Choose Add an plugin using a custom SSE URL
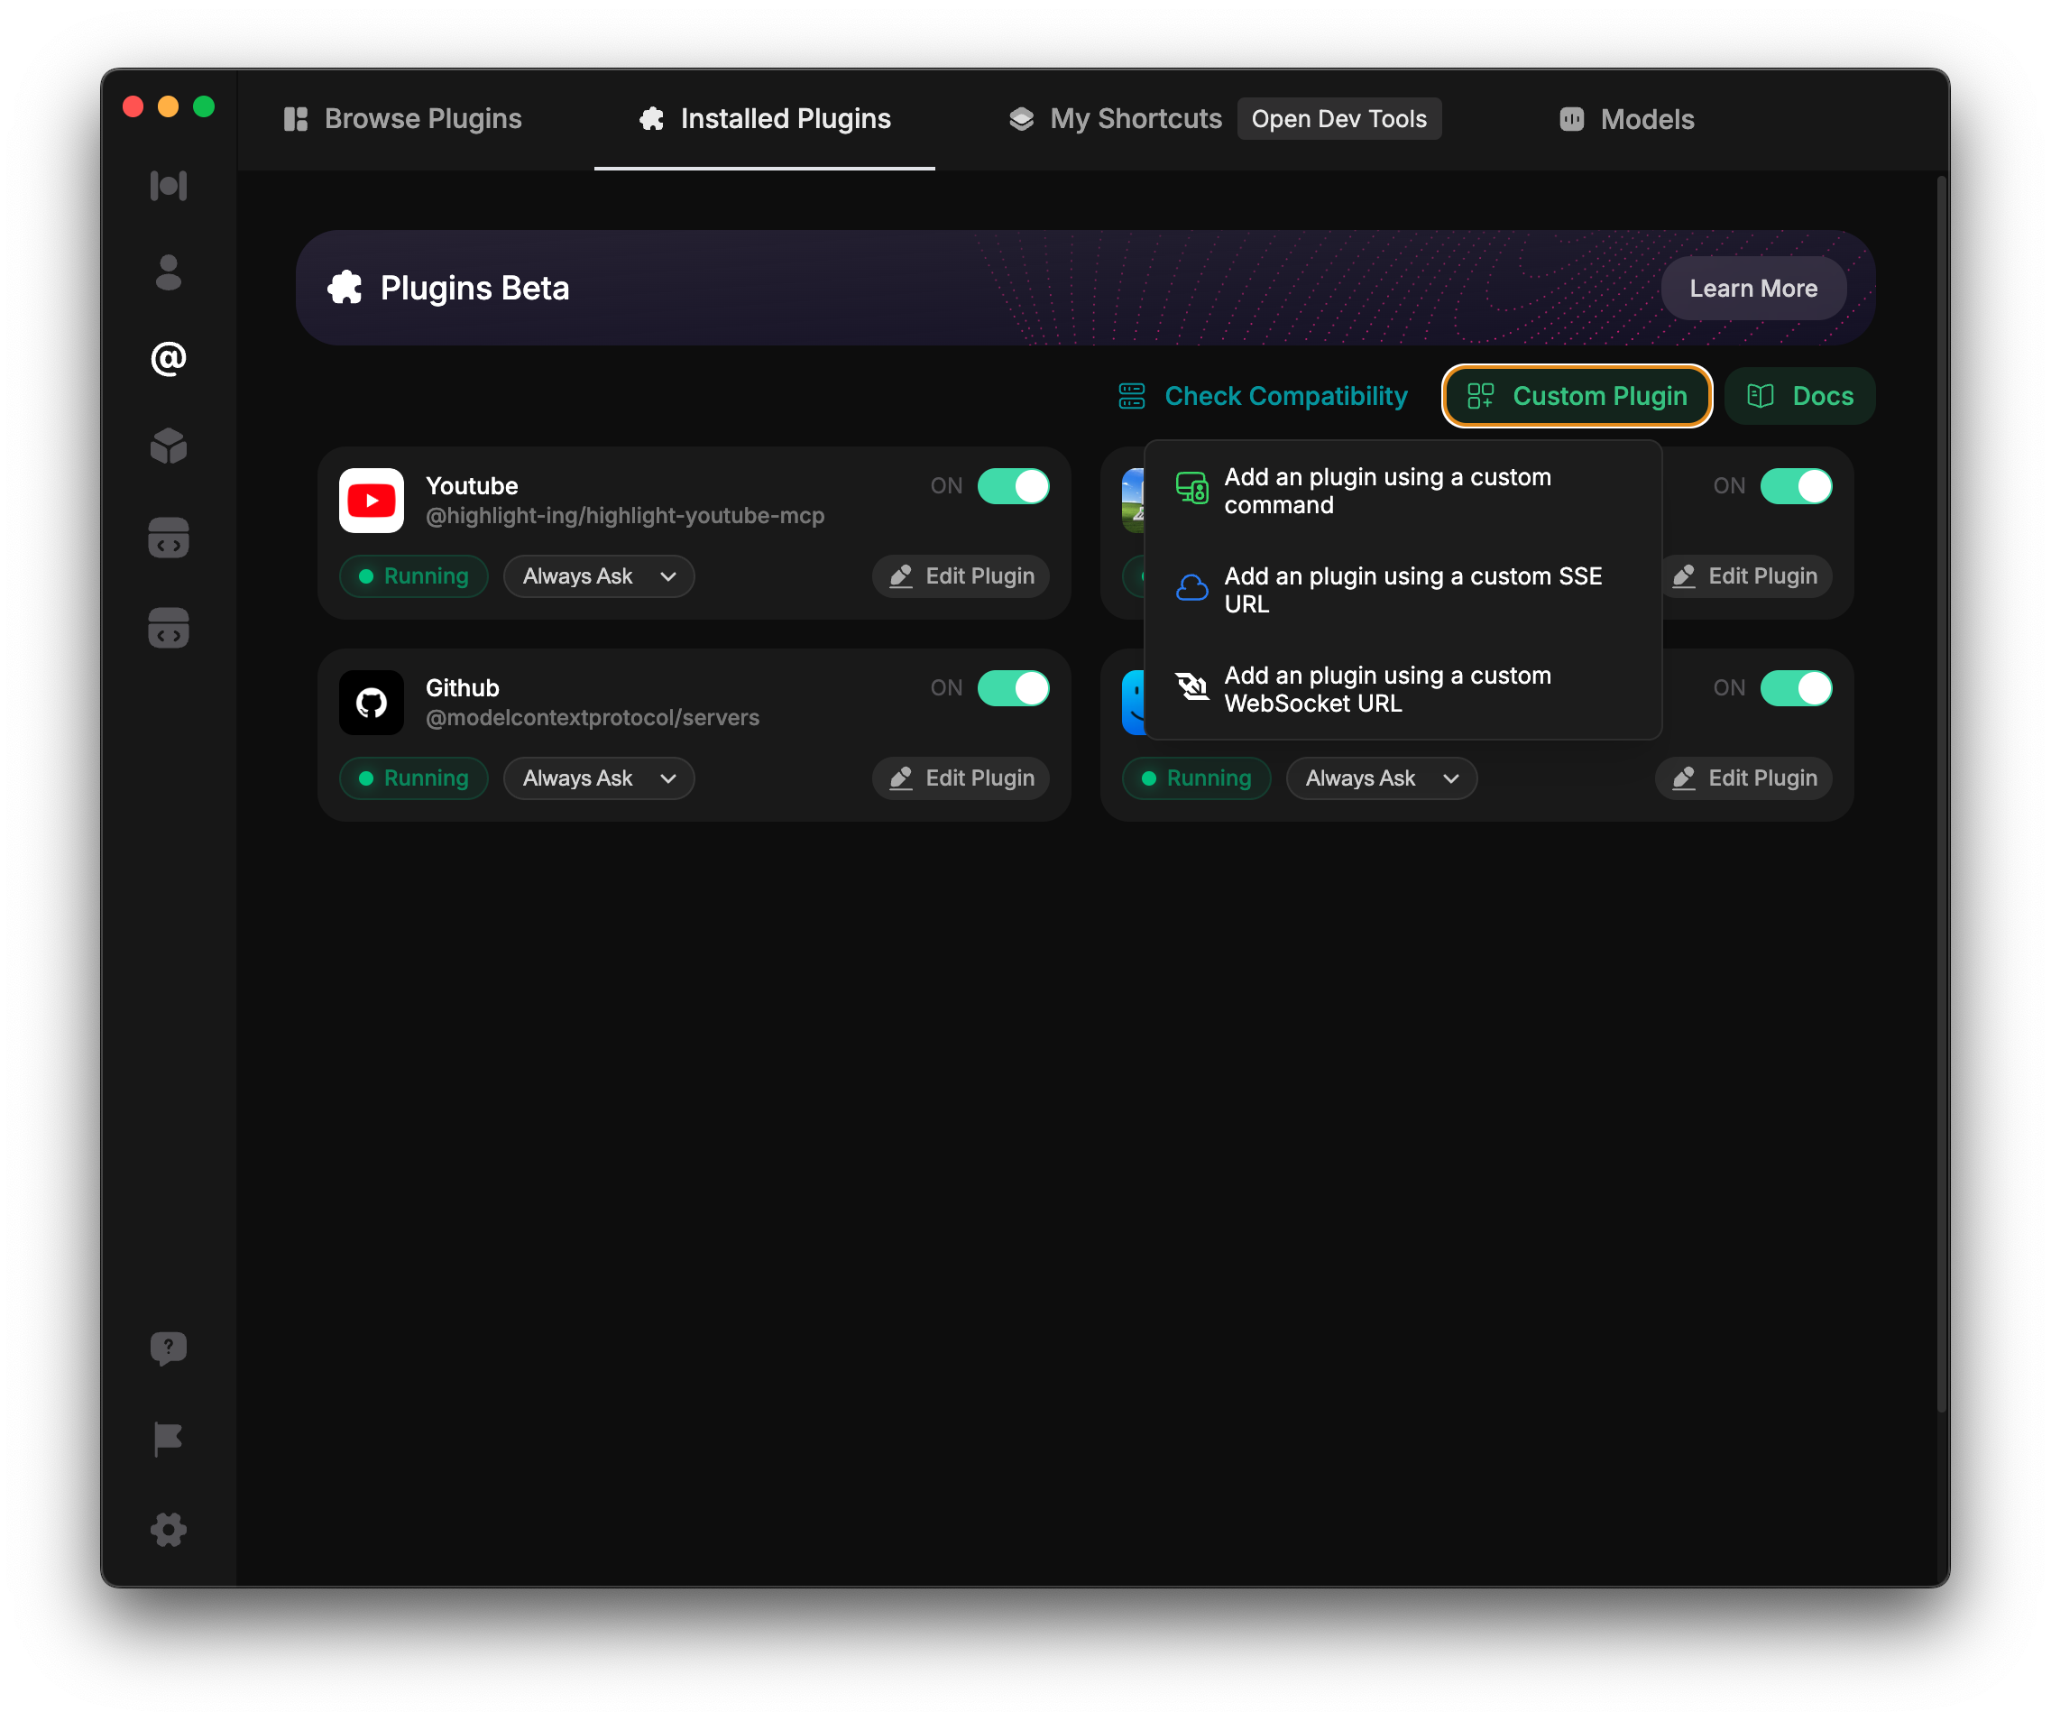The height and width of the screenshot is (1721, 2051). click(x=1403, y=590)
